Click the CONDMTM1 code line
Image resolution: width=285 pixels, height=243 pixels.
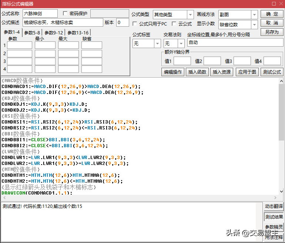(x=61, y=175)
